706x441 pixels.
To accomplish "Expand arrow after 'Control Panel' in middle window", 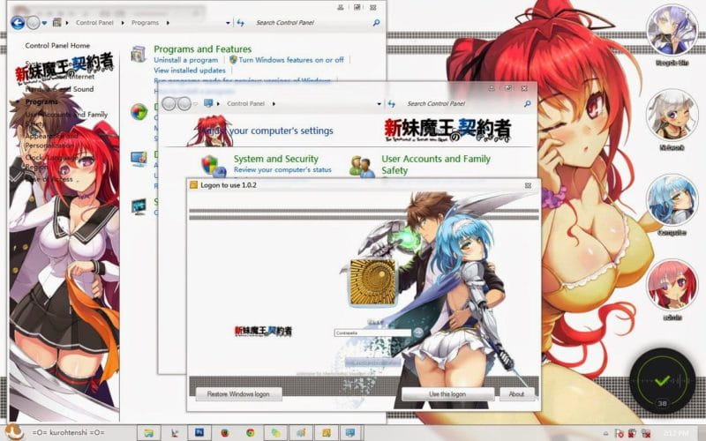I will (274, 103).
